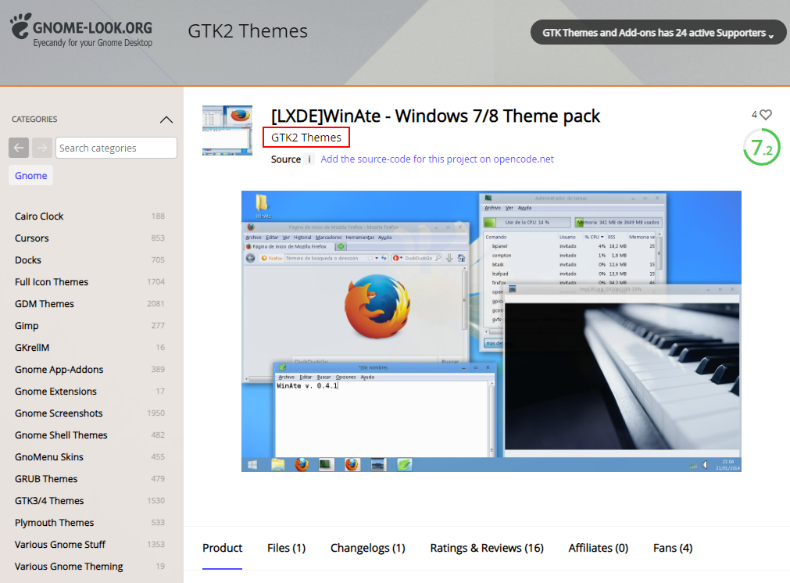The width and height of the screenshot is (790, 583).
Task: Go forward with the categories forward arrow
Action: [x=42, y=148]
